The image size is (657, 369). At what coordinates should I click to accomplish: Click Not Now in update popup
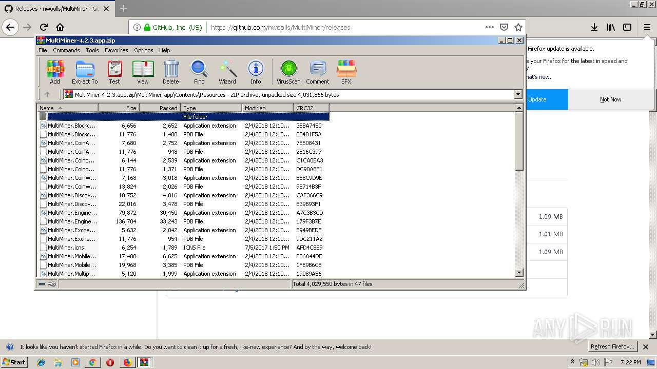pos(611,99)
